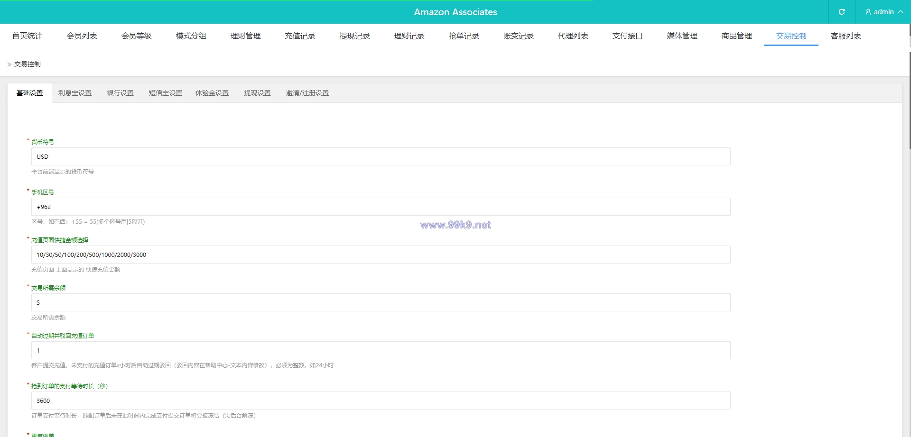Focus the 抢到订单的支付等待时长 field with 3600
The image size is (911, 437).
[x=381, y=401]
